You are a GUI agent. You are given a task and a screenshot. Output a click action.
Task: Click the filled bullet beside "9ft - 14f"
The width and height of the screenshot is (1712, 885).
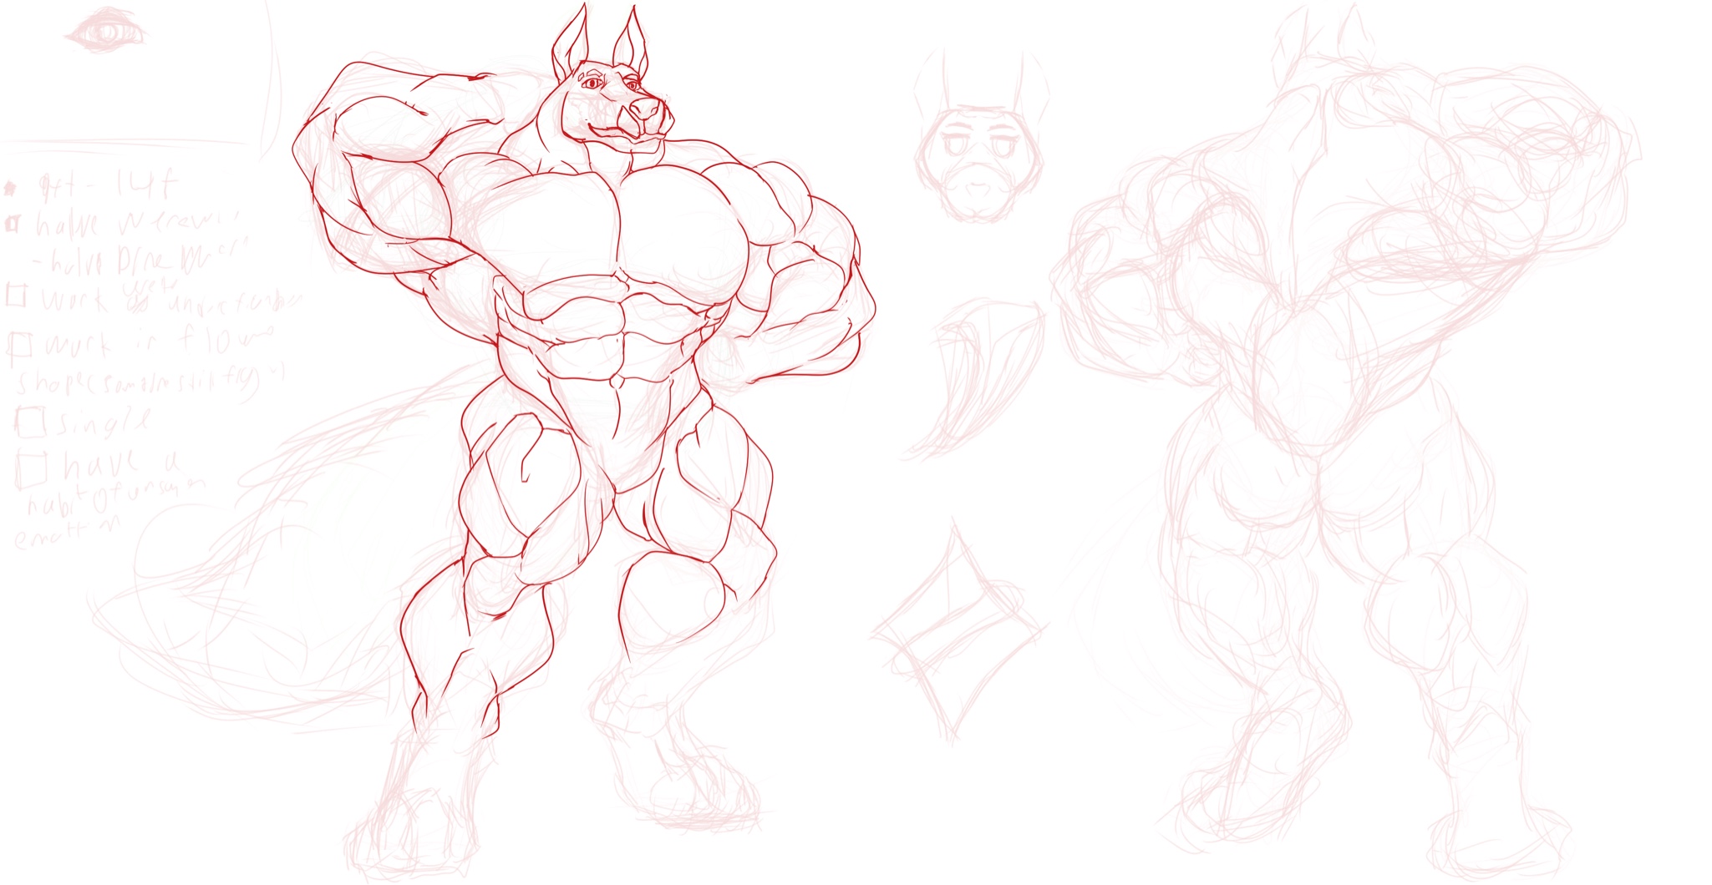11,189
